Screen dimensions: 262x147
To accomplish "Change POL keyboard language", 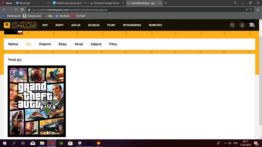I will point(236,143).
